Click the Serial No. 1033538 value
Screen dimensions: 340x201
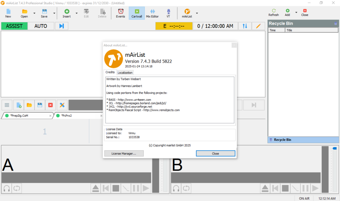134,137
